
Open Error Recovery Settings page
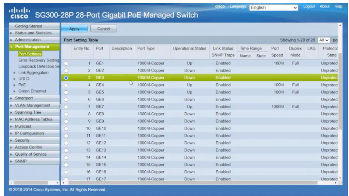[x=39, y=60]
